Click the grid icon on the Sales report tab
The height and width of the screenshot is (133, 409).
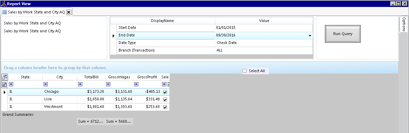(x=4, y=12)
